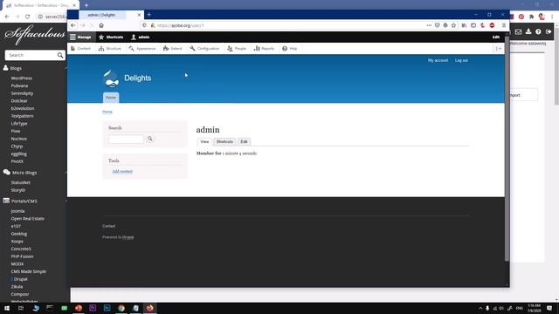The image size is (559, 314).
Task: Select Textpattern in Softaculous sidebar
Action: click(22, 116)
